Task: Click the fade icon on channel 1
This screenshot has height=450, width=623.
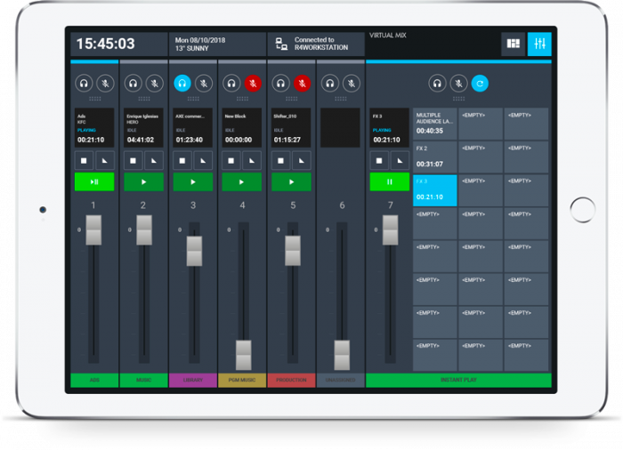Action: (x=105, y=160)
